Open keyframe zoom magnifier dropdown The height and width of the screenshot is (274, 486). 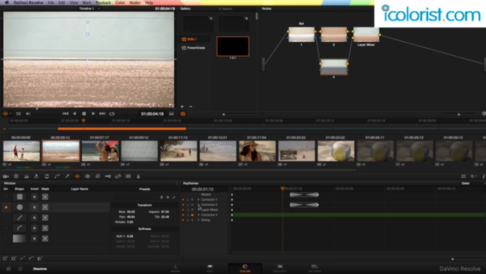tap(473, 176)
